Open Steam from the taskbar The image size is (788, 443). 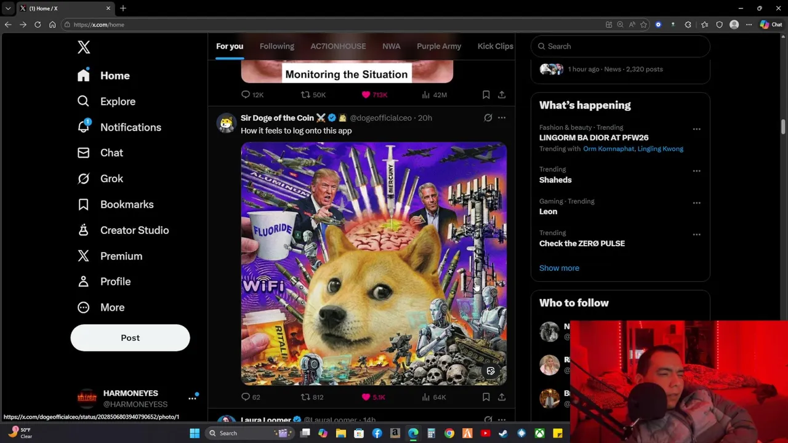coord(503,433)
